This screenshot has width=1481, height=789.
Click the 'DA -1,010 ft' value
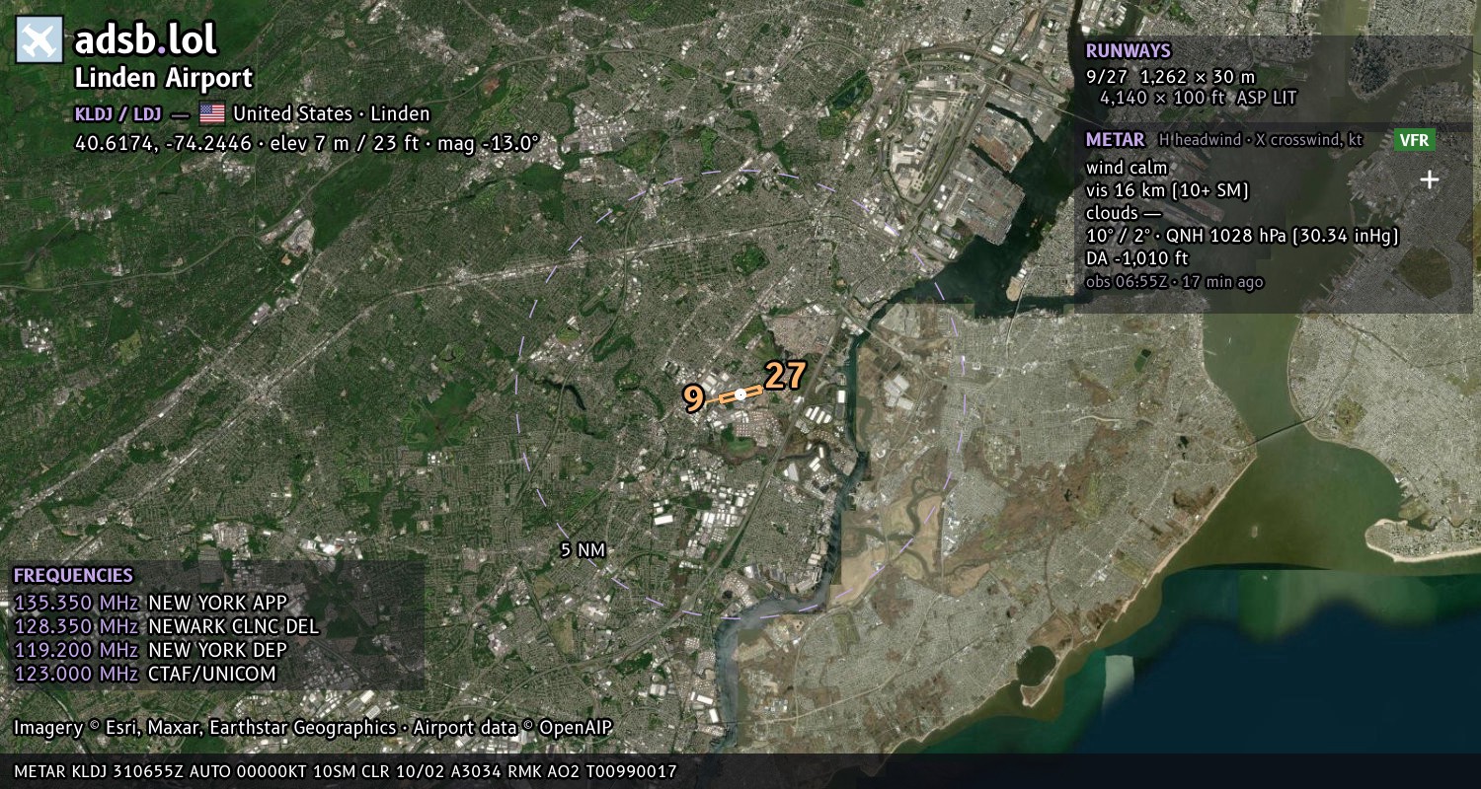point(1136,258)
